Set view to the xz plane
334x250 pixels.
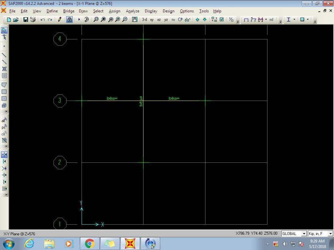click(159, 20)
